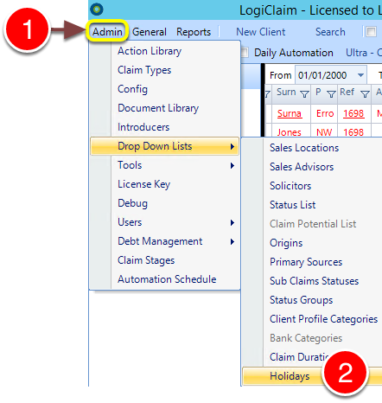Click the Search toolbar button
The image size is (382, 403).
click(x=330, y=32)
